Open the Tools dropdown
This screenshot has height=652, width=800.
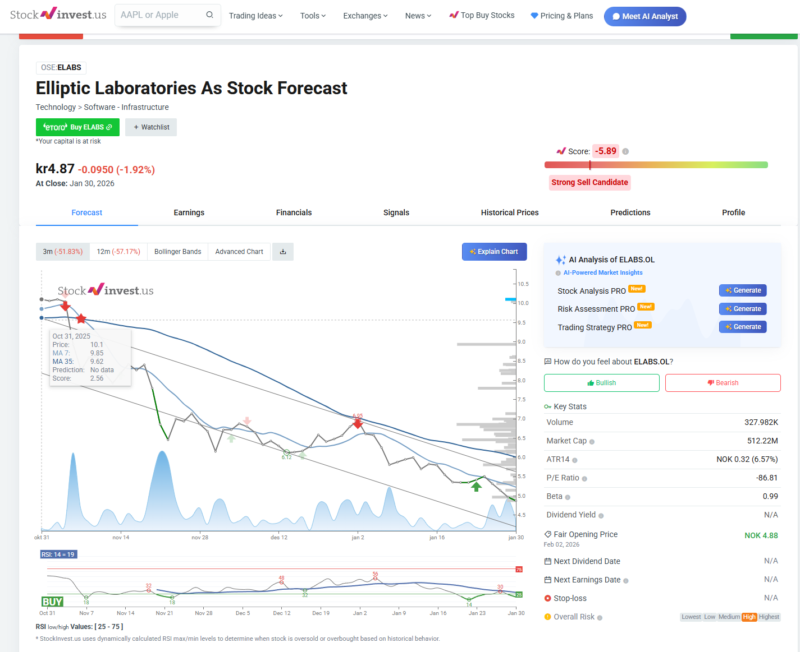tap(313, 16)
